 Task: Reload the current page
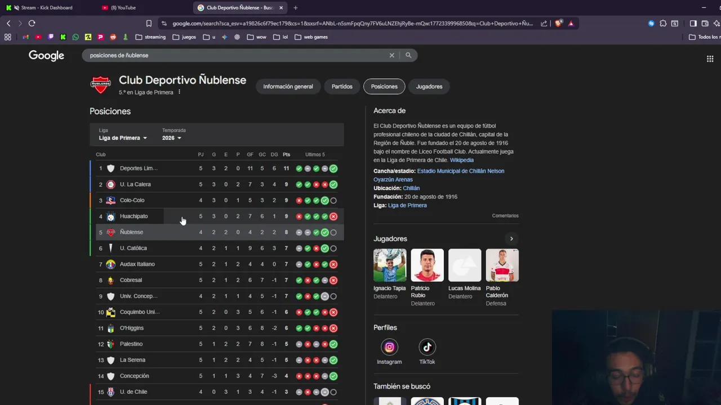tap(32, 23)
